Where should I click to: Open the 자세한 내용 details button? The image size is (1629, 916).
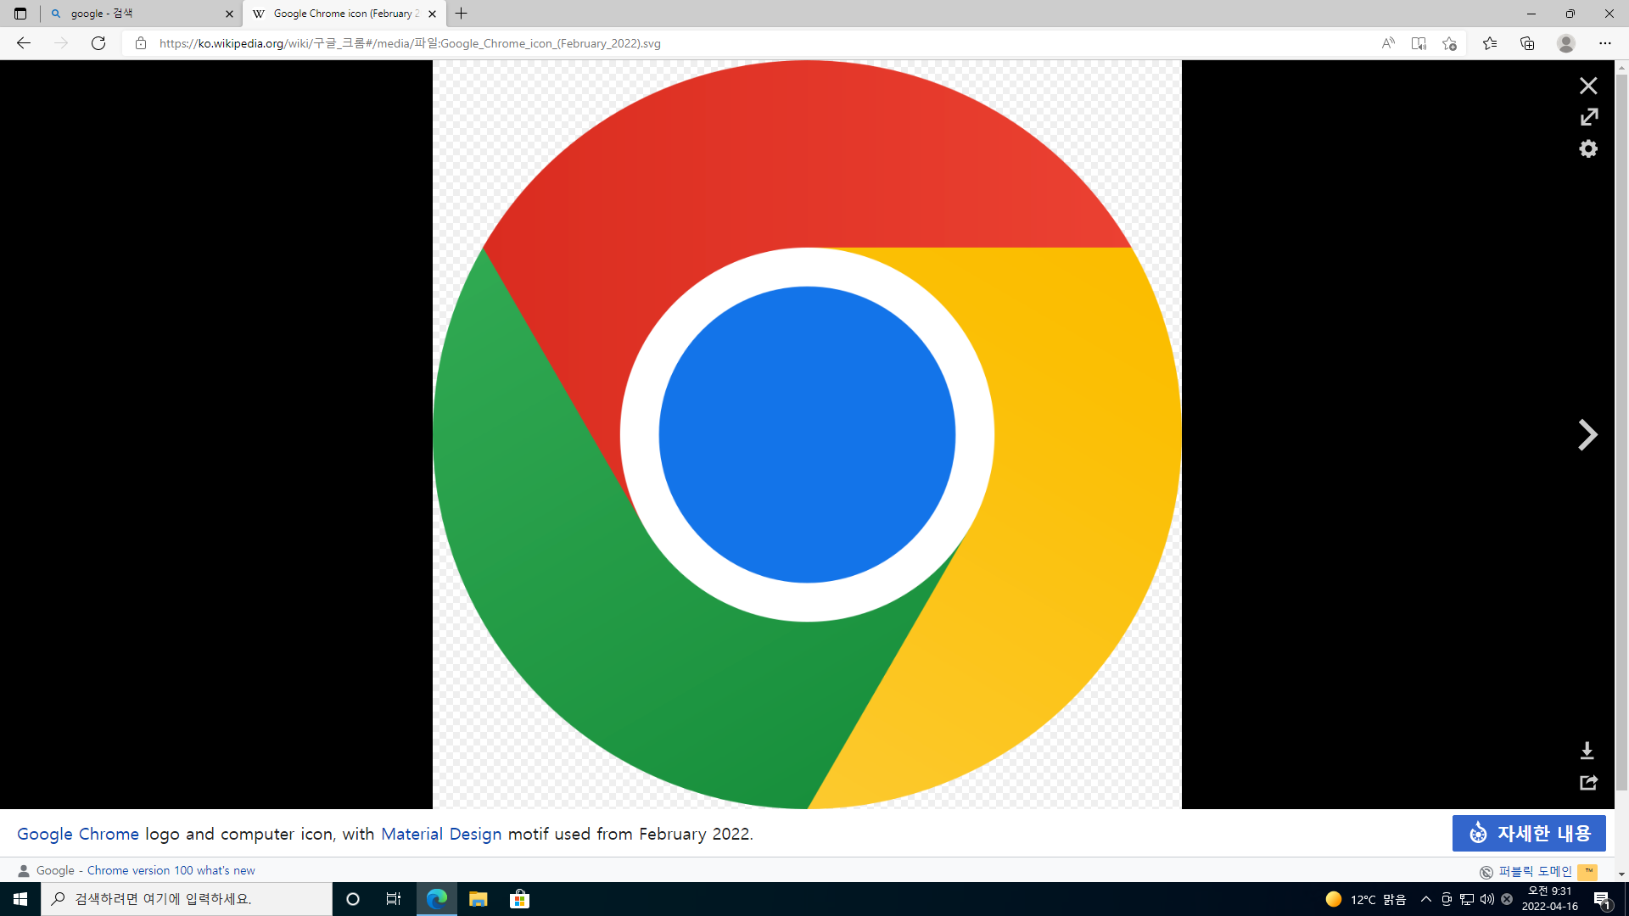[1529, 834]
